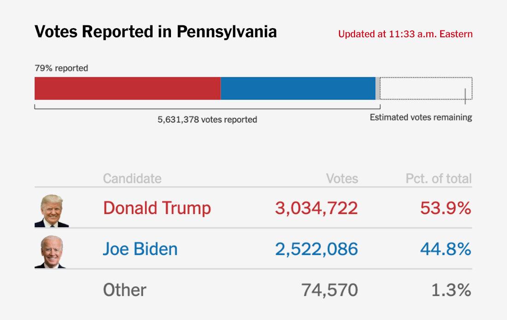Select the Joe Biden candidate name
507x320 pixels.
140,249
